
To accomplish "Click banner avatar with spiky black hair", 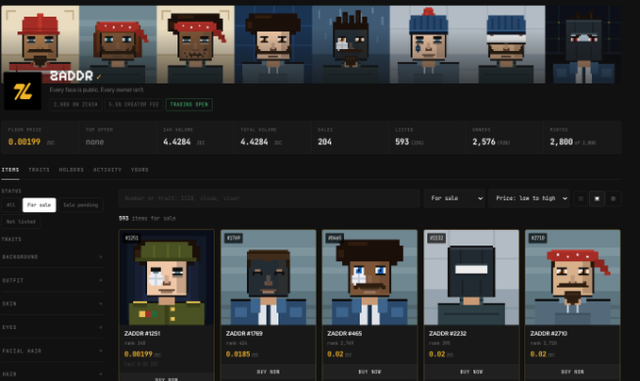I will point(351,44).
